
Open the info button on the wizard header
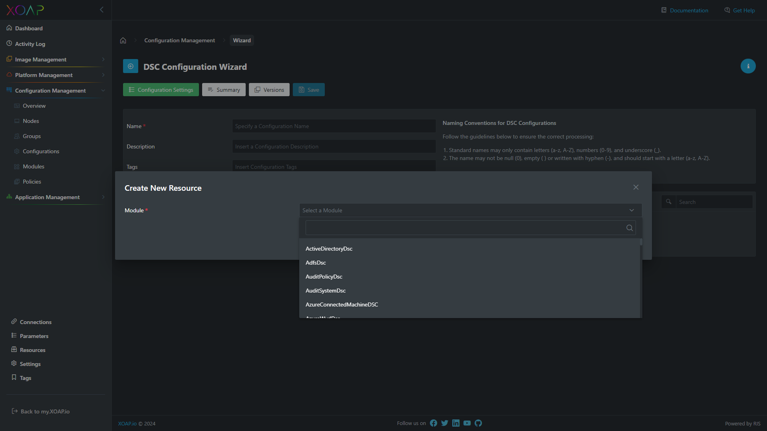(748, 66)
